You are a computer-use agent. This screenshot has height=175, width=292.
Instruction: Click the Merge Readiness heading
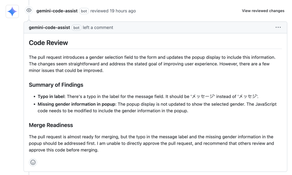(x=50, y=125)
